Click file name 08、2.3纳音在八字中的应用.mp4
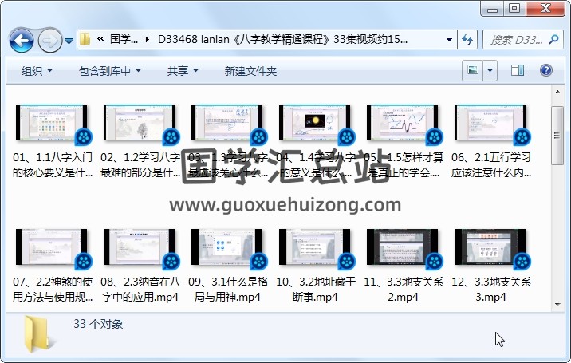 click(x=140, y=289)
